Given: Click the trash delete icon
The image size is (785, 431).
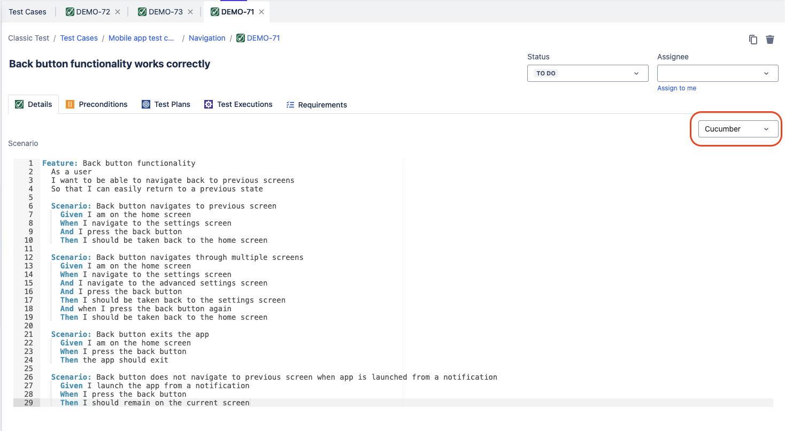Looking at the screenshot, I should 770,40.
